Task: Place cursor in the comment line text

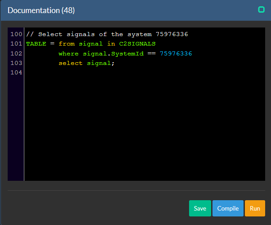Action: (x=107, y=34)
